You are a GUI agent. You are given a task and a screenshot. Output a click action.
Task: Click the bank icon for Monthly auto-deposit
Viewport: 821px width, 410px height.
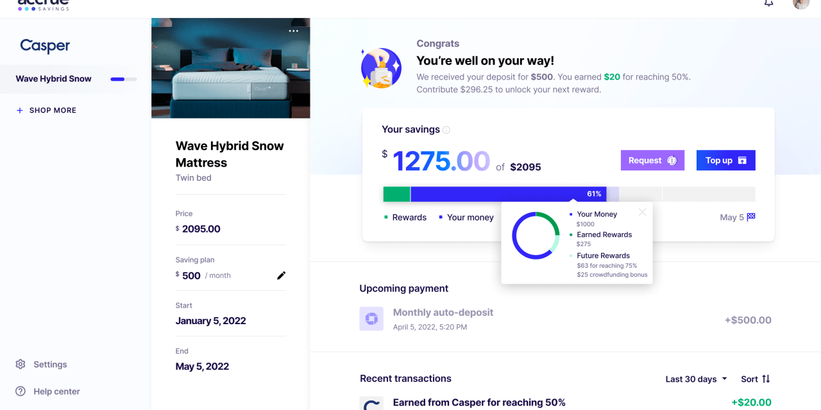coord(371,319)
